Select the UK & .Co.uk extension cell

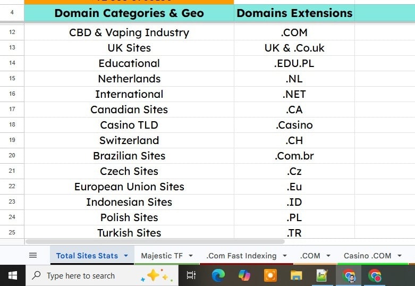294,48
